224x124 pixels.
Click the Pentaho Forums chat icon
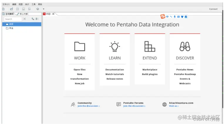tap(119, 104)
